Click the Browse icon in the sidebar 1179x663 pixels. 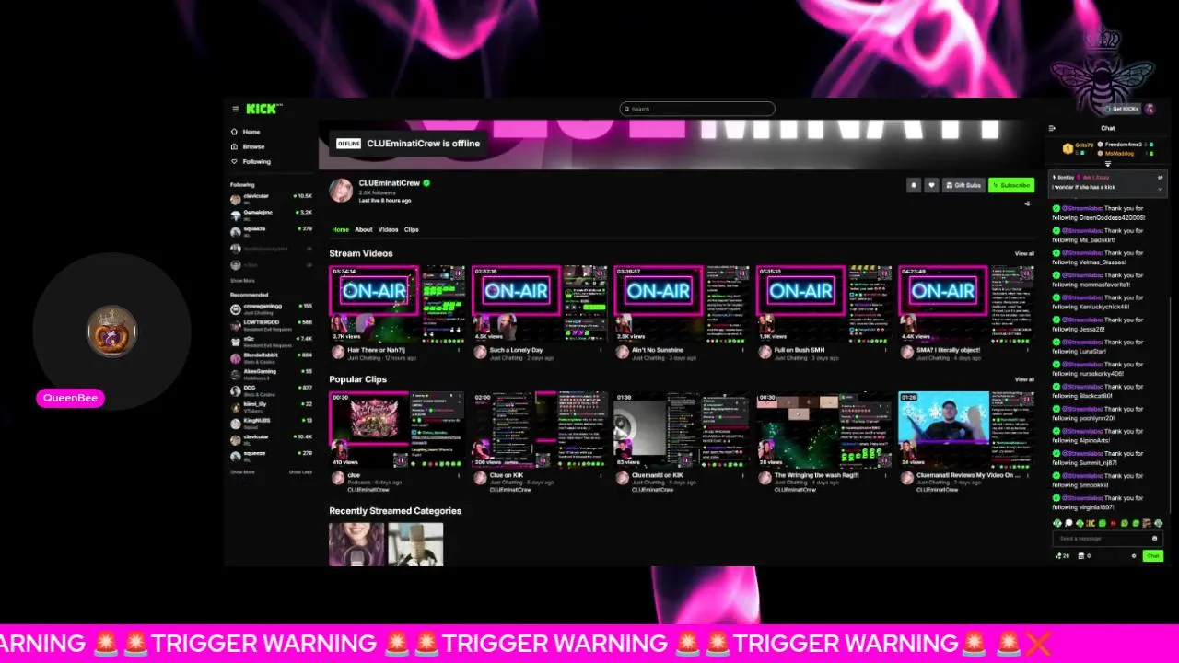point(235,146)
